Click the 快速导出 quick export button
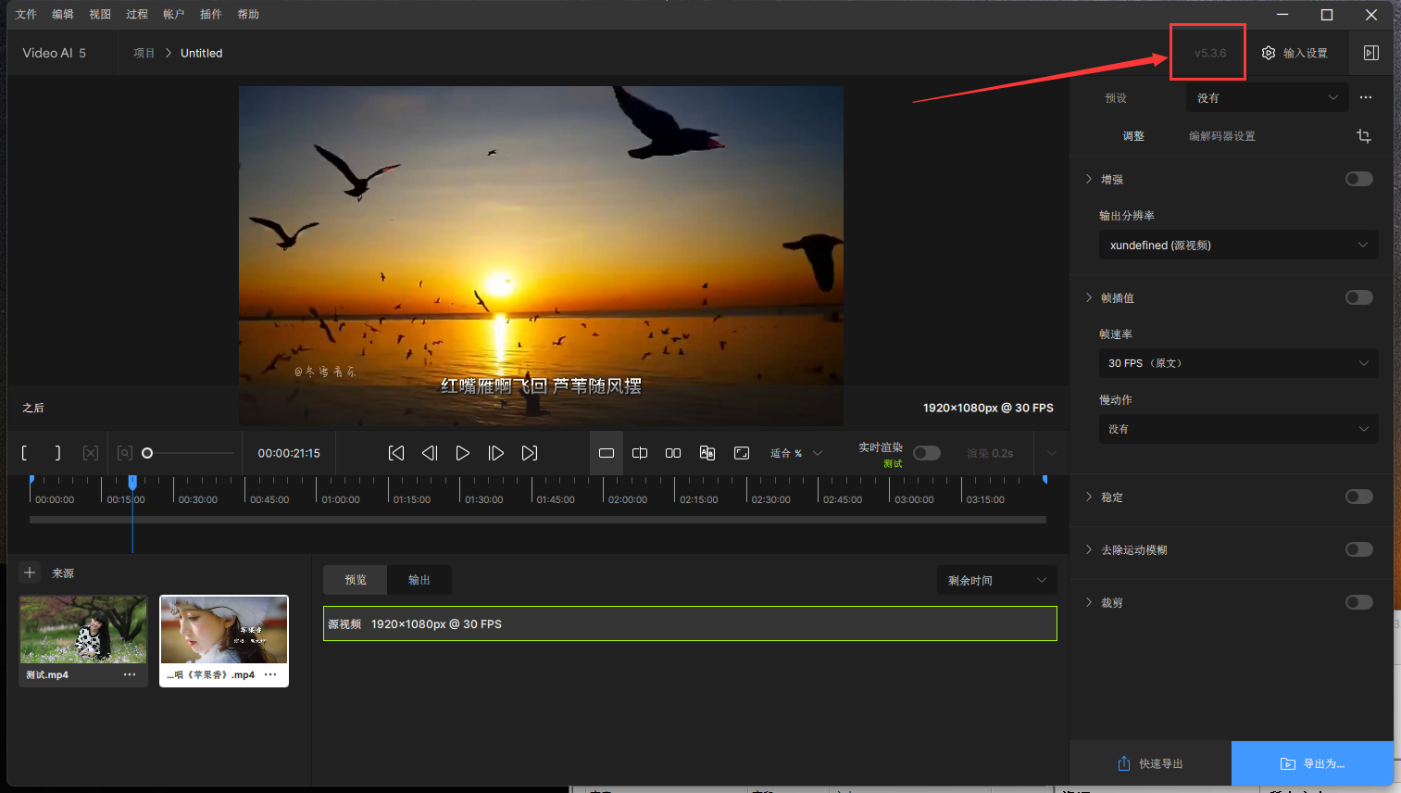Image resolution: width=1401 pixels, height=793 pixels. pos(1151,762)
